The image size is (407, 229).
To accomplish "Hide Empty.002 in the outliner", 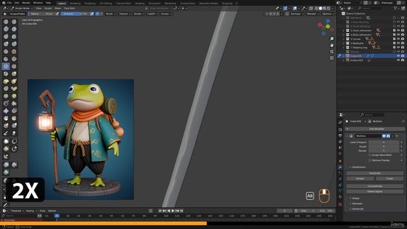I will point(399,60).
